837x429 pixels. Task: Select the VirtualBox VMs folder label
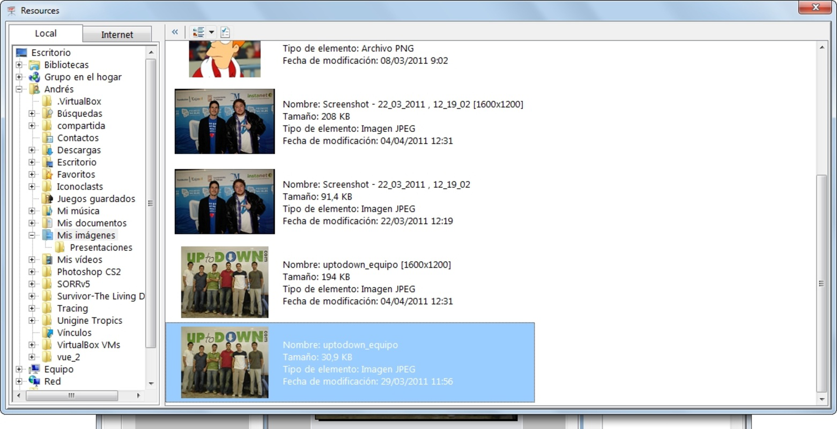pyautogui.click(x=88, y=345)
